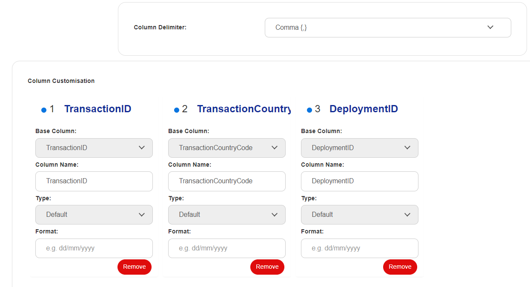The height and width of the screenshot is (287, 530).
Task: Click Format field under DeploymentID column
Action: 360,248
